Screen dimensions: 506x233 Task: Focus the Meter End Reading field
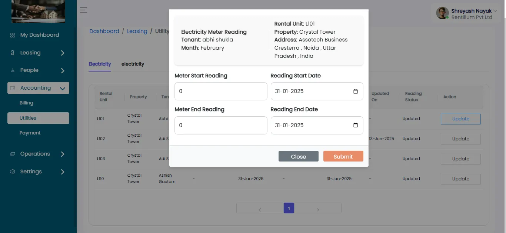pos(221,125)
